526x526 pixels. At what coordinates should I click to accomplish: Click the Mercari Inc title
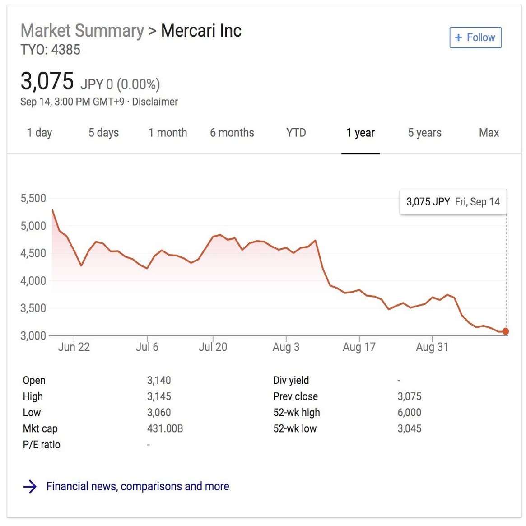(x=201, y=31)
